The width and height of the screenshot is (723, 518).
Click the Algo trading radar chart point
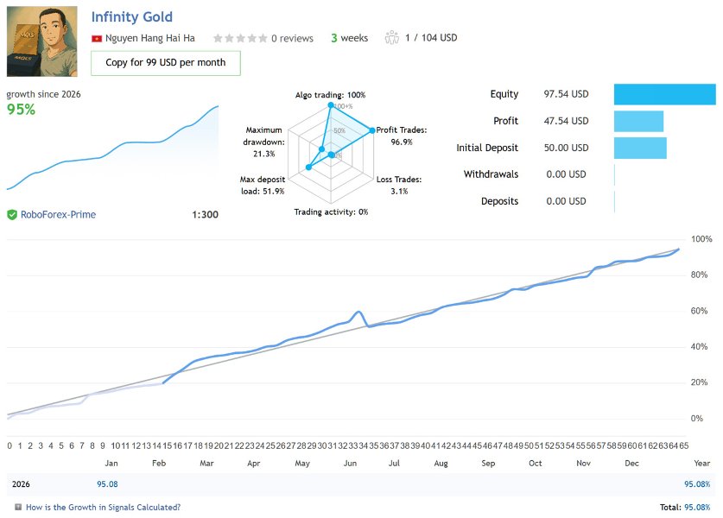point(330,106)
